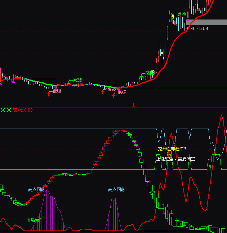Click the 势能: 0.00 indicator readout
Screen dimensions: 227x233
23,110
